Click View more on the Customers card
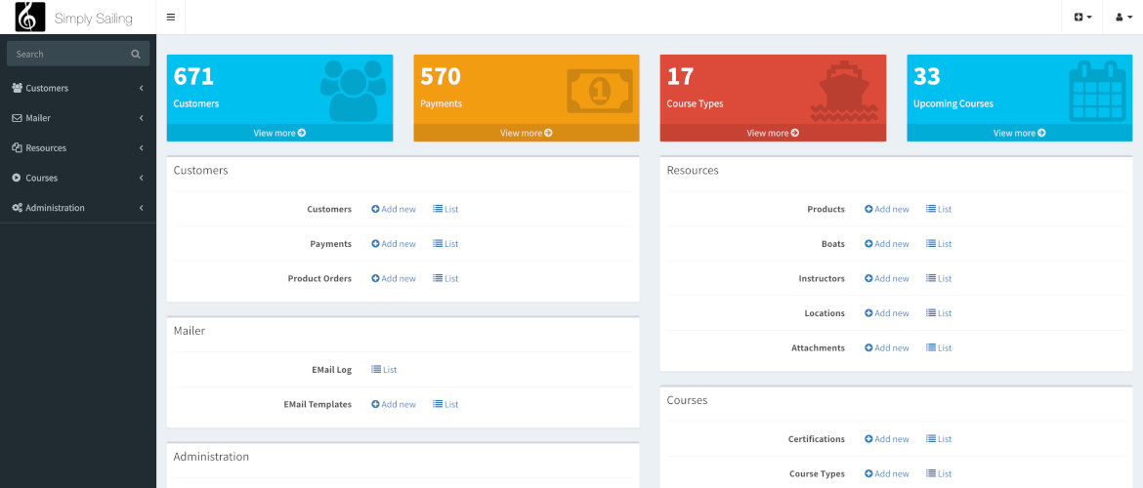 tap(280, 133)
